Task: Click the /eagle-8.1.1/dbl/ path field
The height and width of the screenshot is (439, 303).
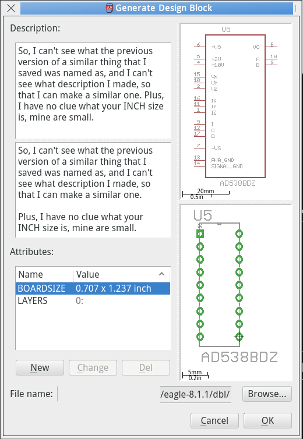Action: click(196, 394)
